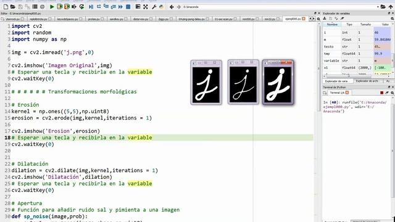Remove all variables with the eraser icon
The image size is (395, 222).
pos(343,18)
